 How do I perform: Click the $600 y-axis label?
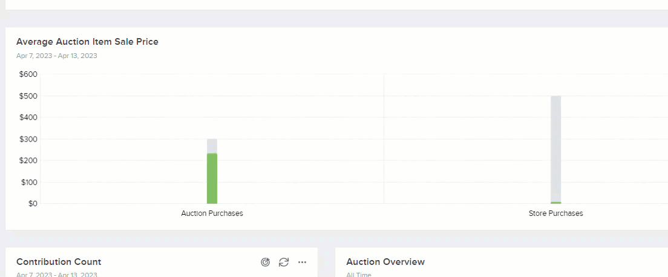[28, 74]
